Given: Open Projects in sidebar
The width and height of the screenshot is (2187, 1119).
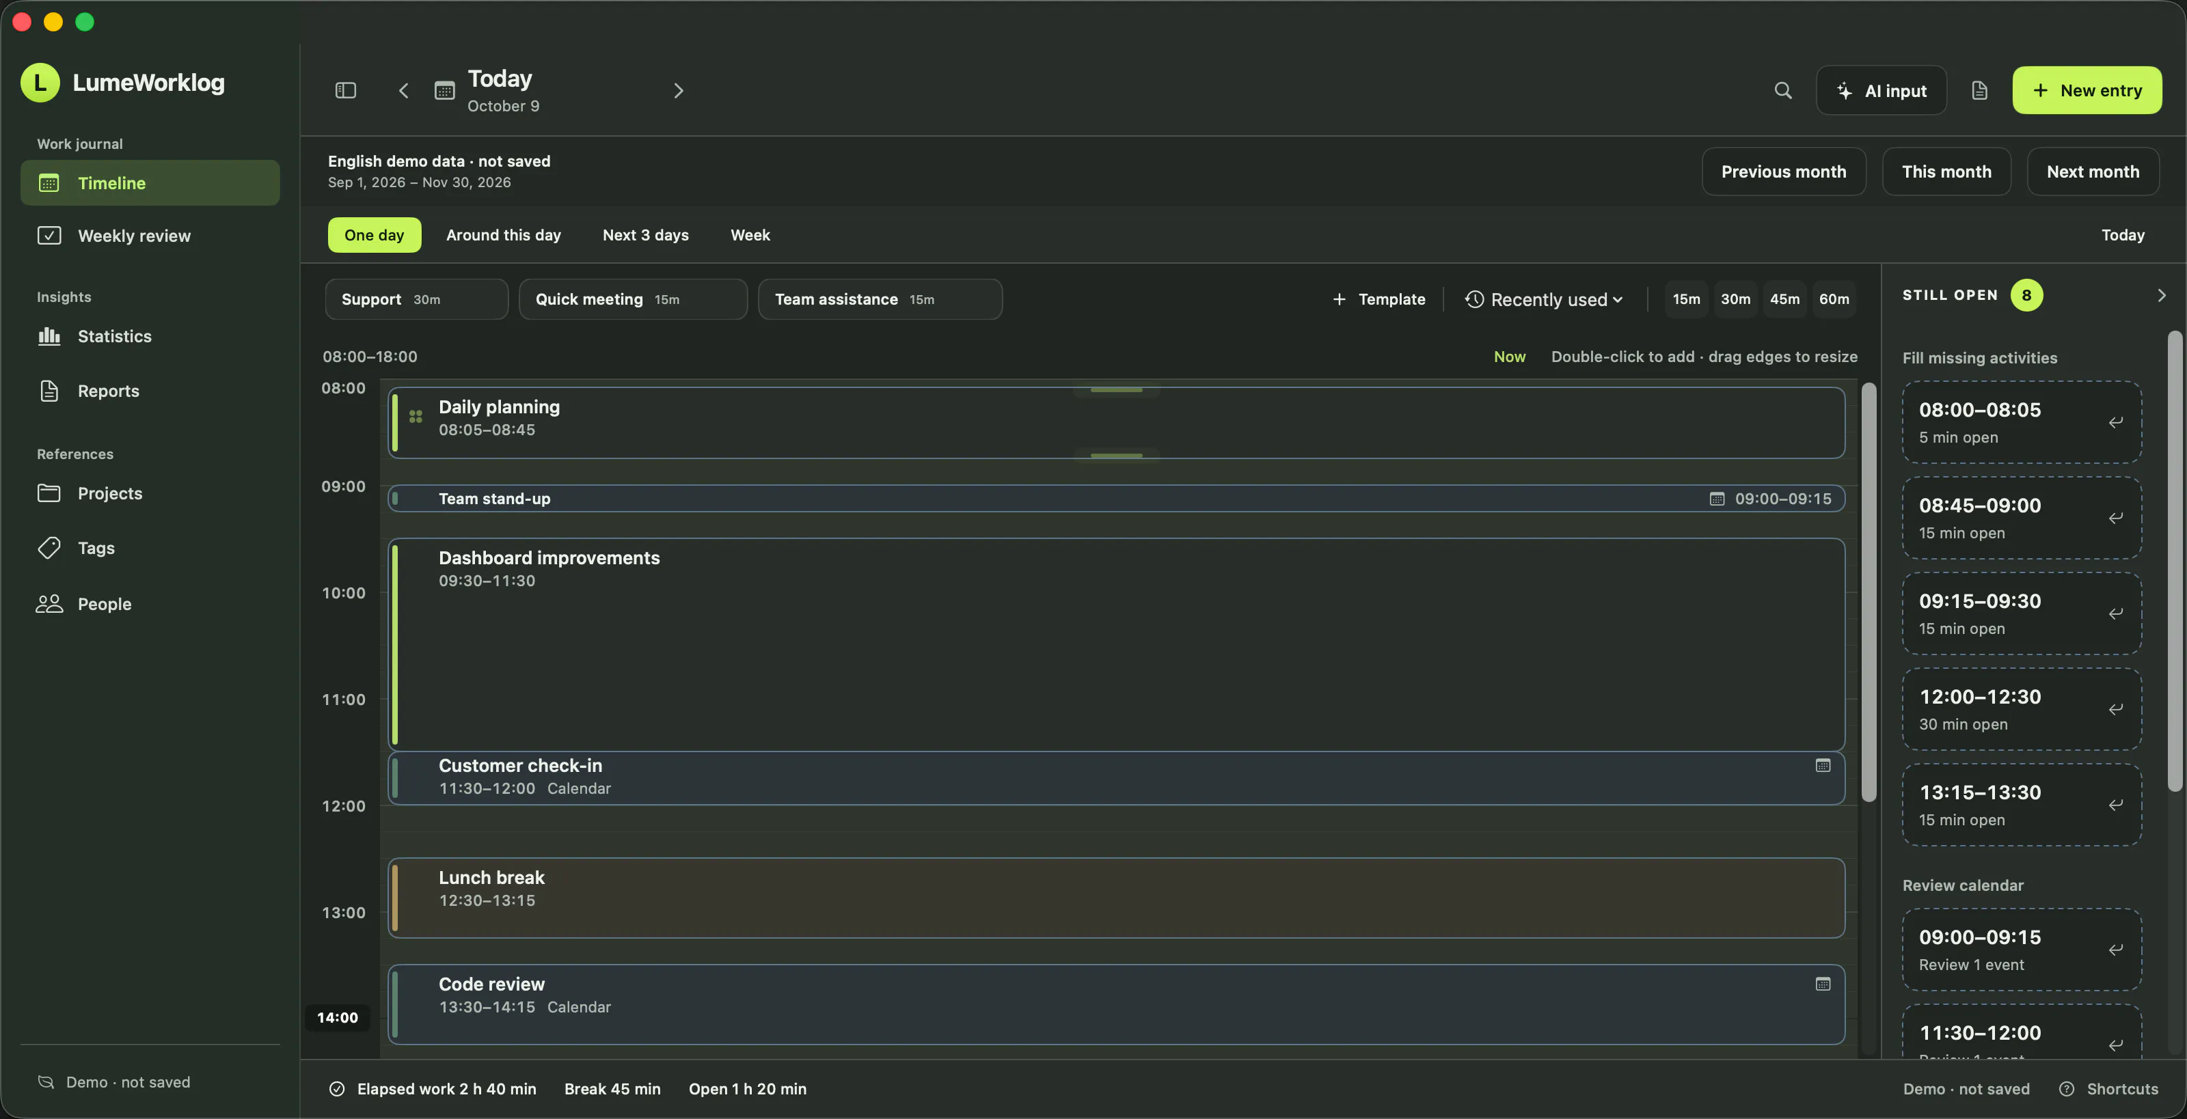Looking at the screenshot, I should [150, 493].
